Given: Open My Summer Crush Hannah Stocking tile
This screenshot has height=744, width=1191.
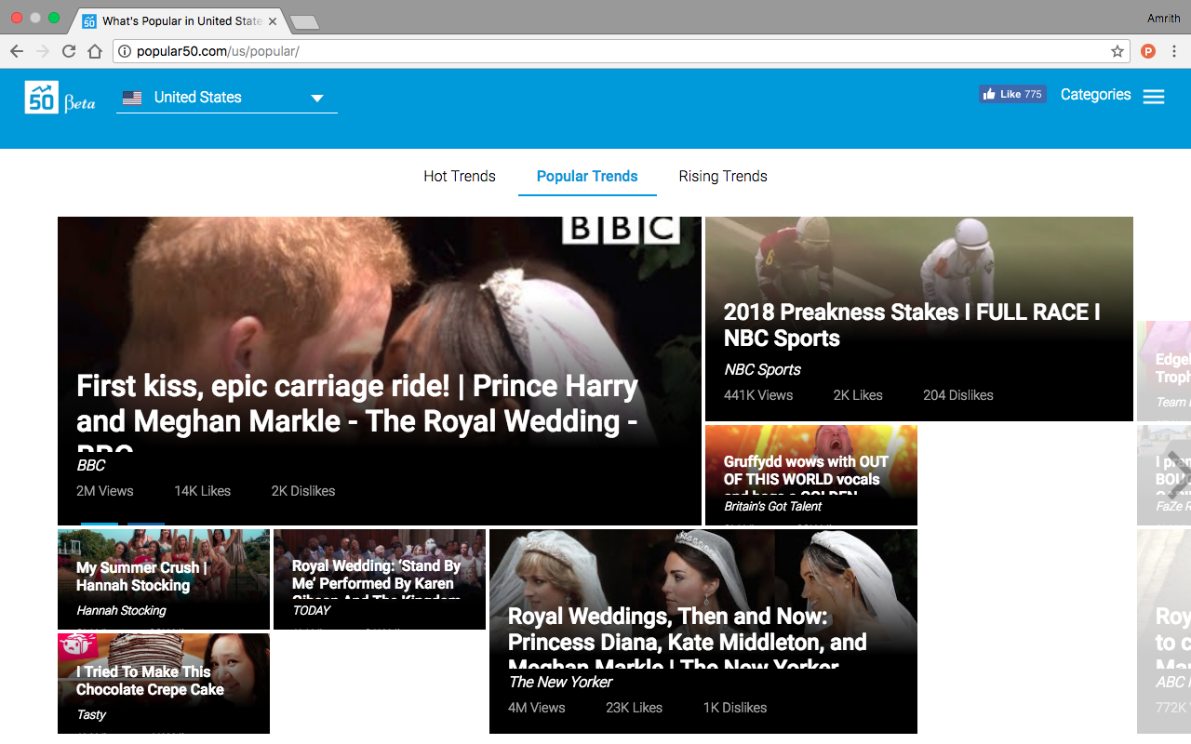Looking at the screenshot, I should pos(164,579).
